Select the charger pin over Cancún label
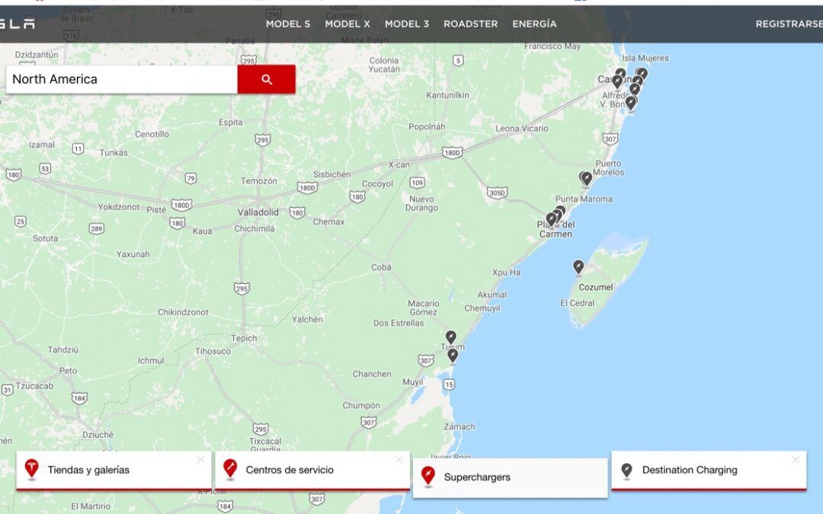The image size is (823, 514). [617, 81]
